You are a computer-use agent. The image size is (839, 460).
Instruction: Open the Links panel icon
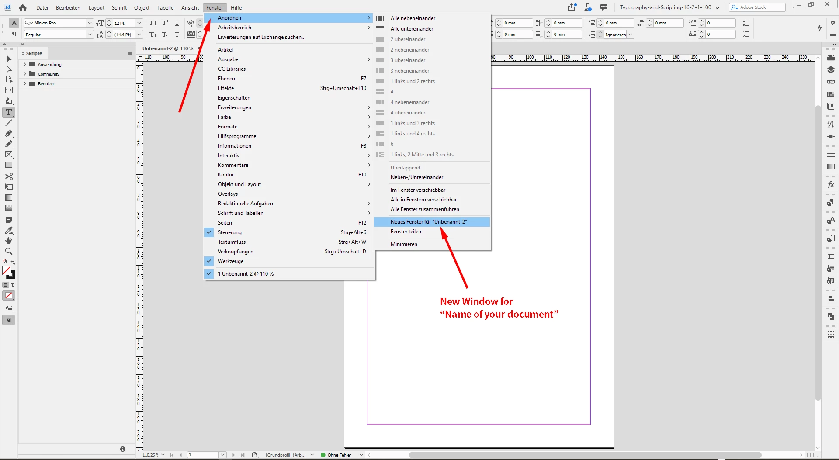pos(831,82)
